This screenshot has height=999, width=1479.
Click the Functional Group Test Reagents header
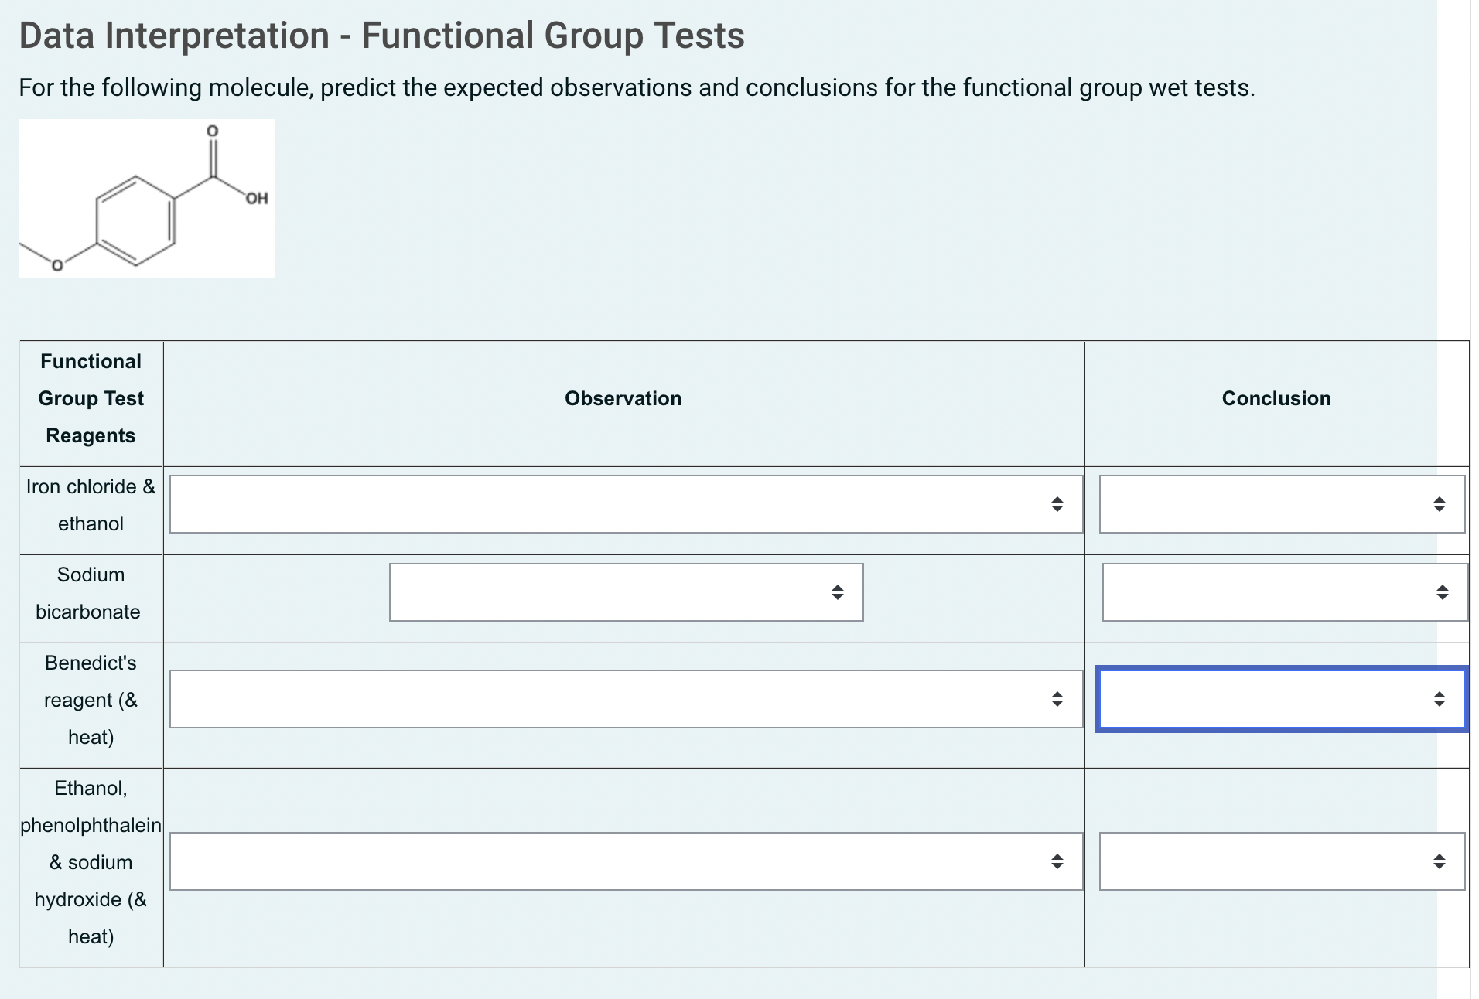(x=90, y=398)
